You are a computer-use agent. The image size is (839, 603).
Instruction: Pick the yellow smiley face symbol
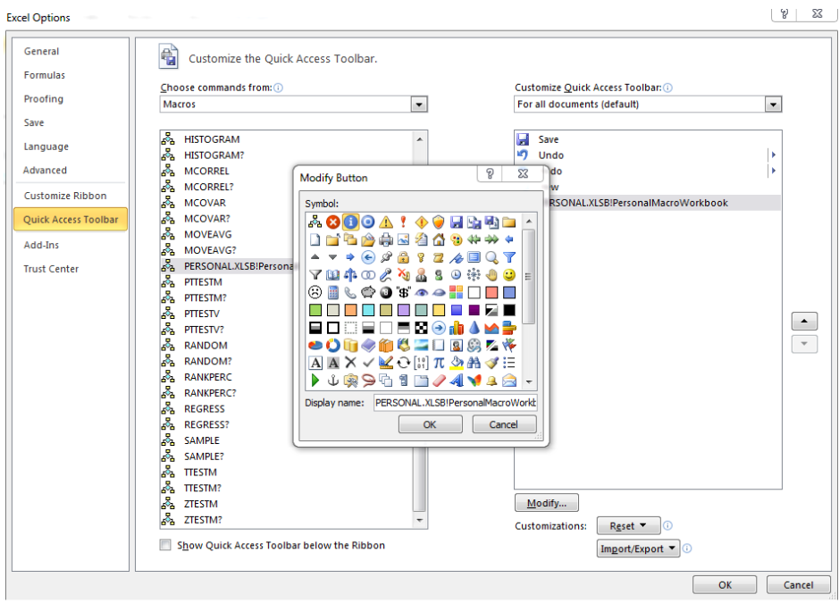coord(509,275)
